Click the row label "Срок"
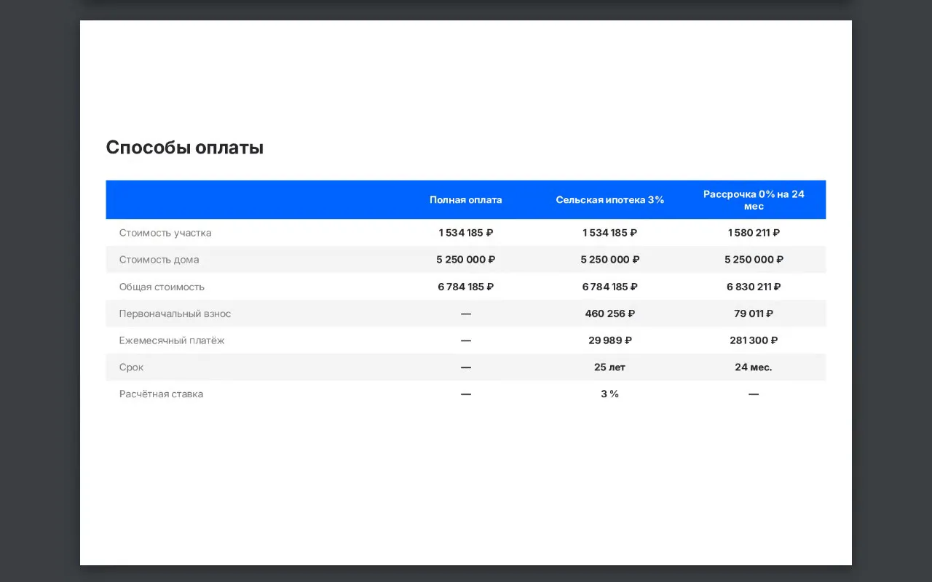Image resolution: width=932 pixels, height=582 pixels. 131,367
